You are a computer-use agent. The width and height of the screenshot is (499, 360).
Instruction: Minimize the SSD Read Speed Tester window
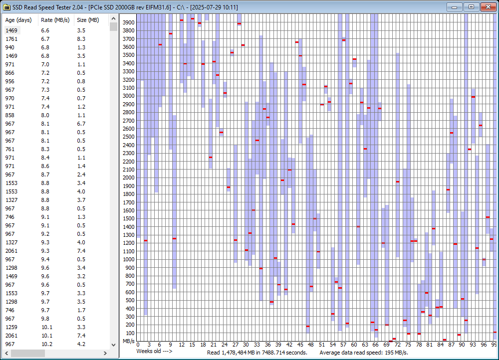(x=455, y=7)
